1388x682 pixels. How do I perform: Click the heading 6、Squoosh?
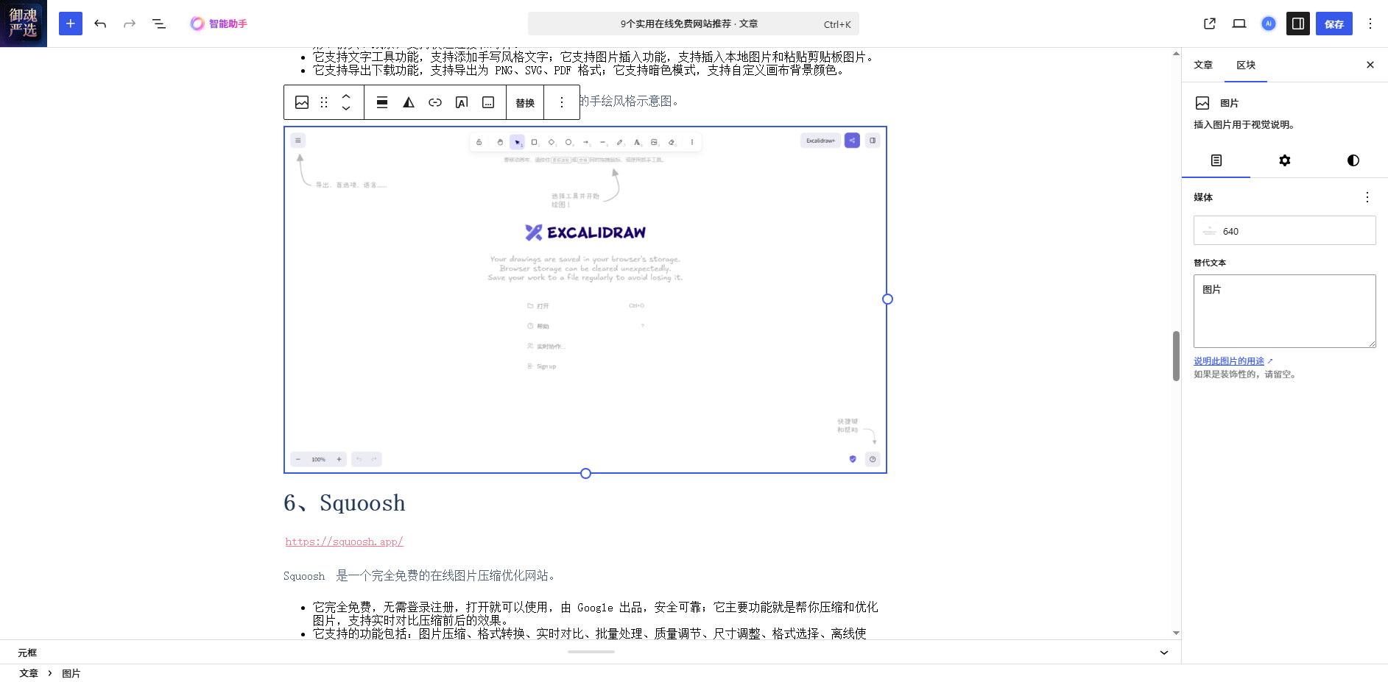tap(345, 503)
